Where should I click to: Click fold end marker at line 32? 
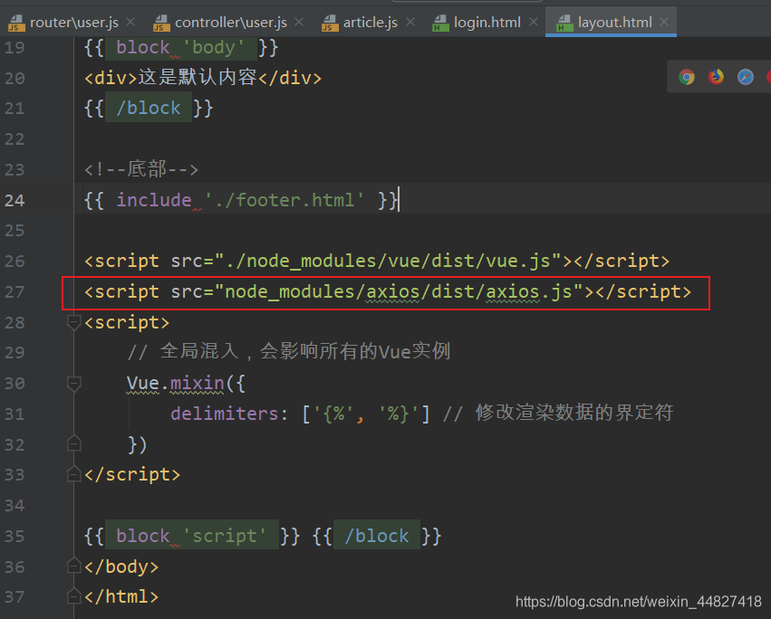(73, 443)
